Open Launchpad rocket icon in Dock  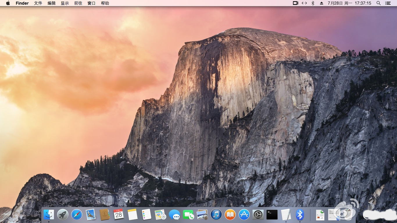[x=63, y=215]
